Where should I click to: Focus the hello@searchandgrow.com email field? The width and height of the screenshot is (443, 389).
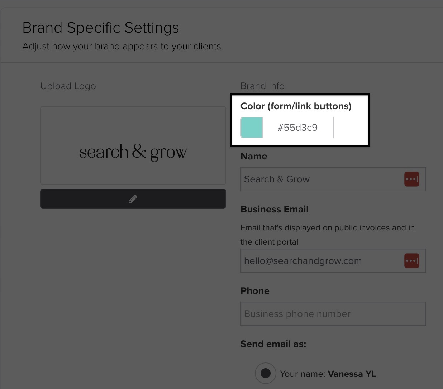(x=333, y=261)
